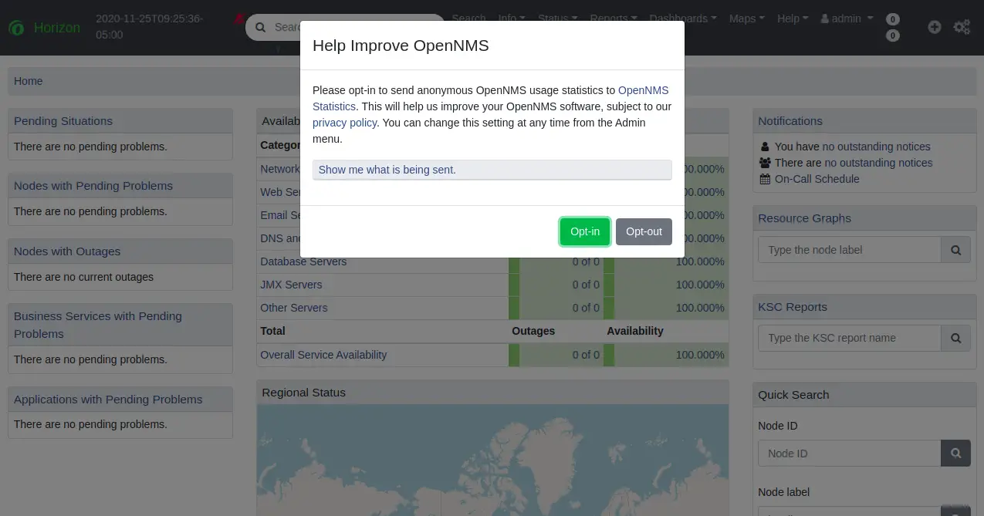This screenshot has height=516, width=984.
Task: Click the calendar icon beside On-Call Schedule
Action: coord(764,179)
